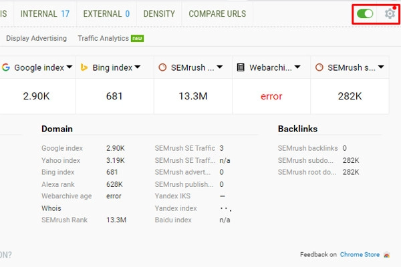This screenshot has height=267, width=401.
Task: Click the Bing logo icon
Action: (84, 67)
